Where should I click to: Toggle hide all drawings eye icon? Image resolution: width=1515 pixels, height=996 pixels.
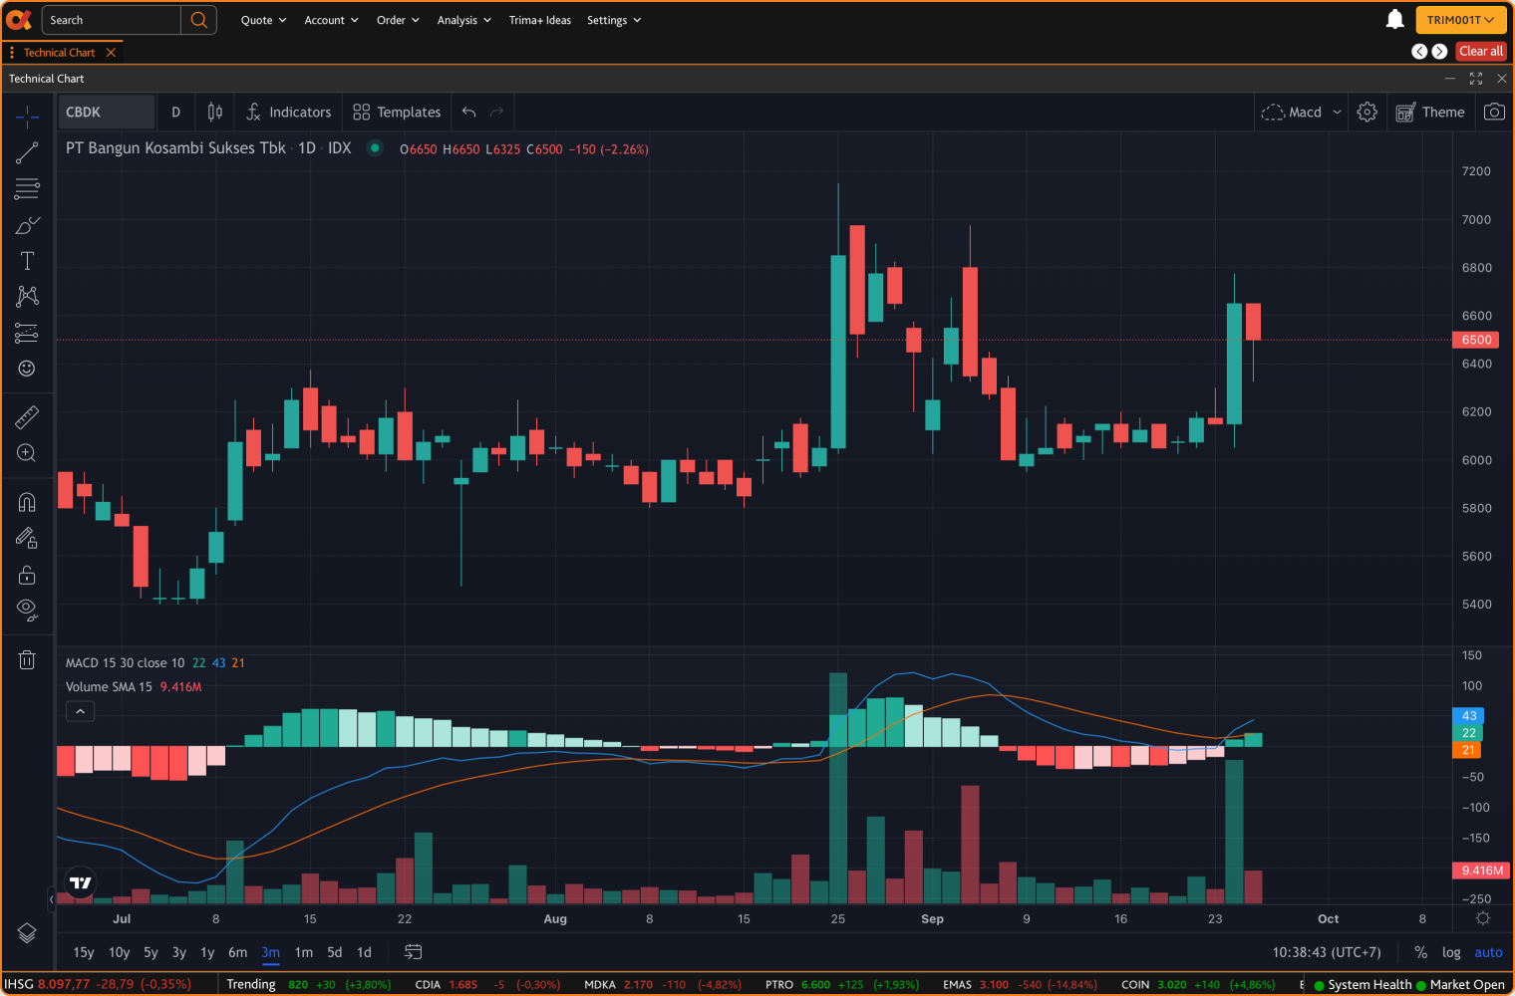(x=27, y=610)
